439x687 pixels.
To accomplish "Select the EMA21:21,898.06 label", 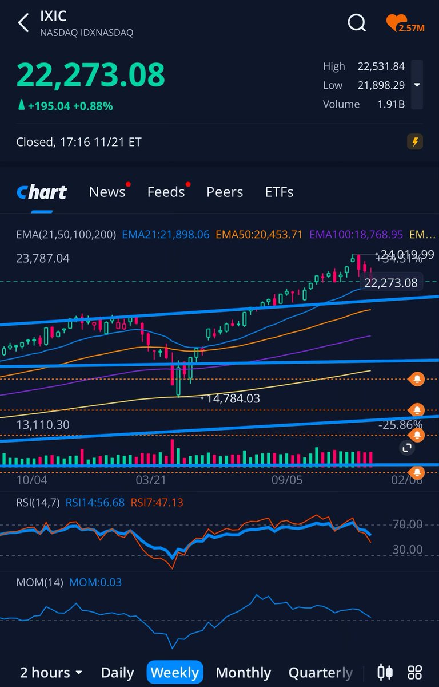I will (x=166, y=235).
